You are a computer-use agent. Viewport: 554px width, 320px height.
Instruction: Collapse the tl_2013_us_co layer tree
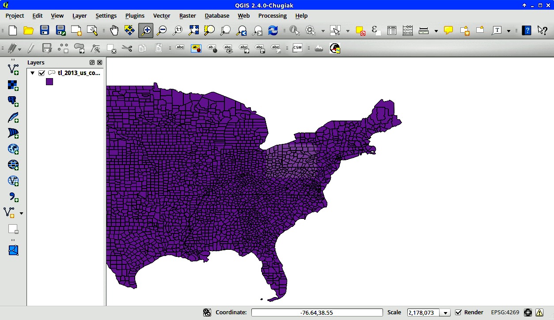point(33,73)
